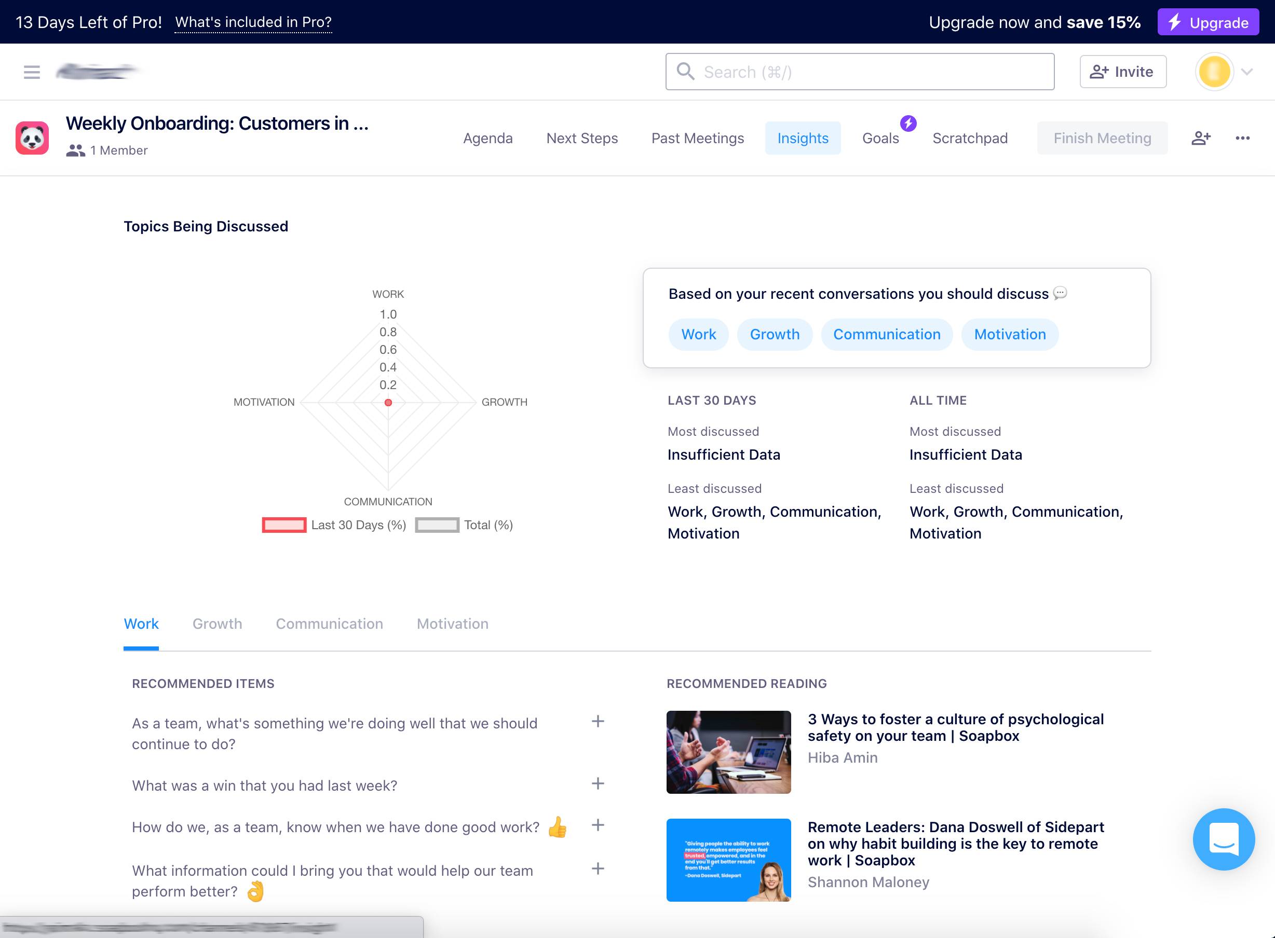Open the Agenda tab
This screenshot has width=1275, height=938.
tap(487, 138)
